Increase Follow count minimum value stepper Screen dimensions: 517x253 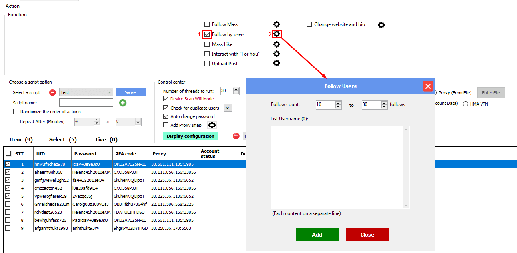coord(338,103)
